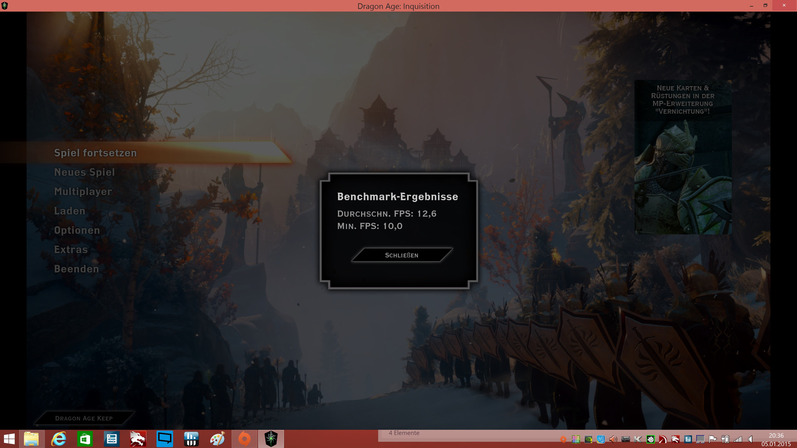Open the Origin icon in the taskbar
This screenshot has height=448, width=797.
click(x=244, y=439)
